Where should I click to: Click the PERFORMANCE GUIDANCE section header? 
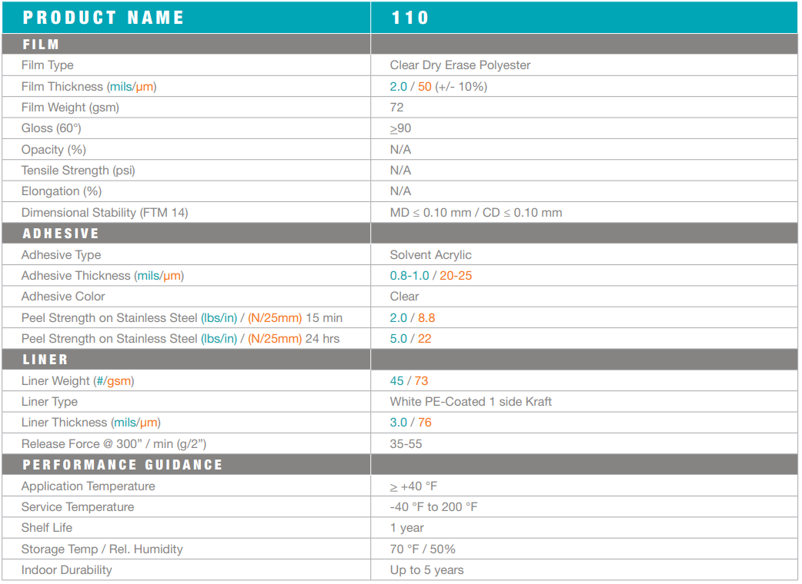pyautogui.click(x=122, y=465)
